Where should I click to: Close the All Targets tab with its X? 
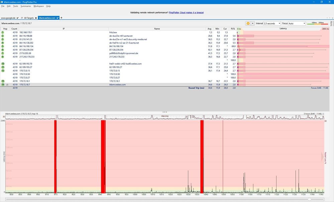[36, 18]
